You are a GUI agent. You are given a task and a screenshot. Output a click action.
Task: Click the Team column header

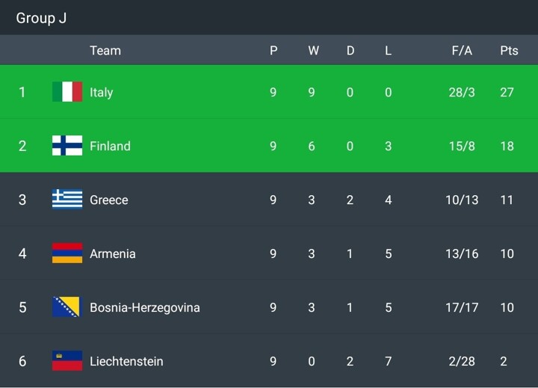pos(105,51)
